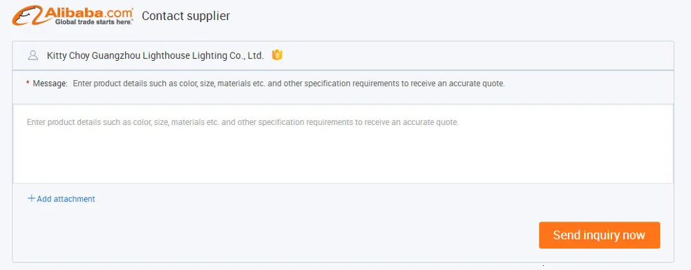The height and width of the screenshot is (270, 691).
Task: Click the blank footer area beside Send inquiry
Action: pos(273,235)
